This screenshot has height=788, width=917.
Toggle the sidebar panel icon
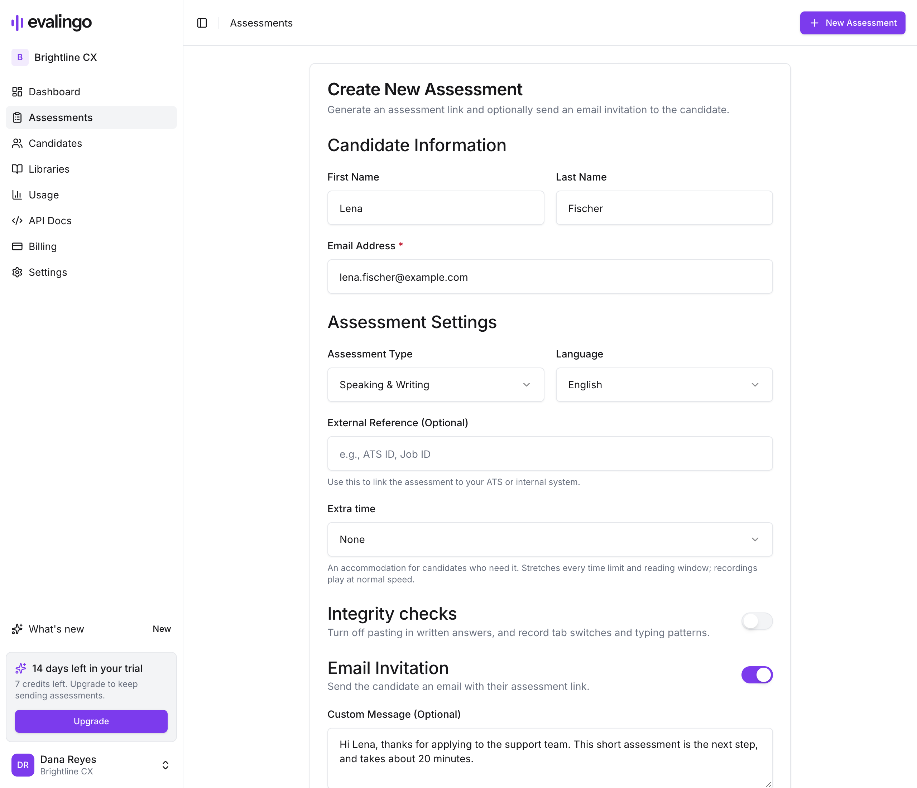202,23
